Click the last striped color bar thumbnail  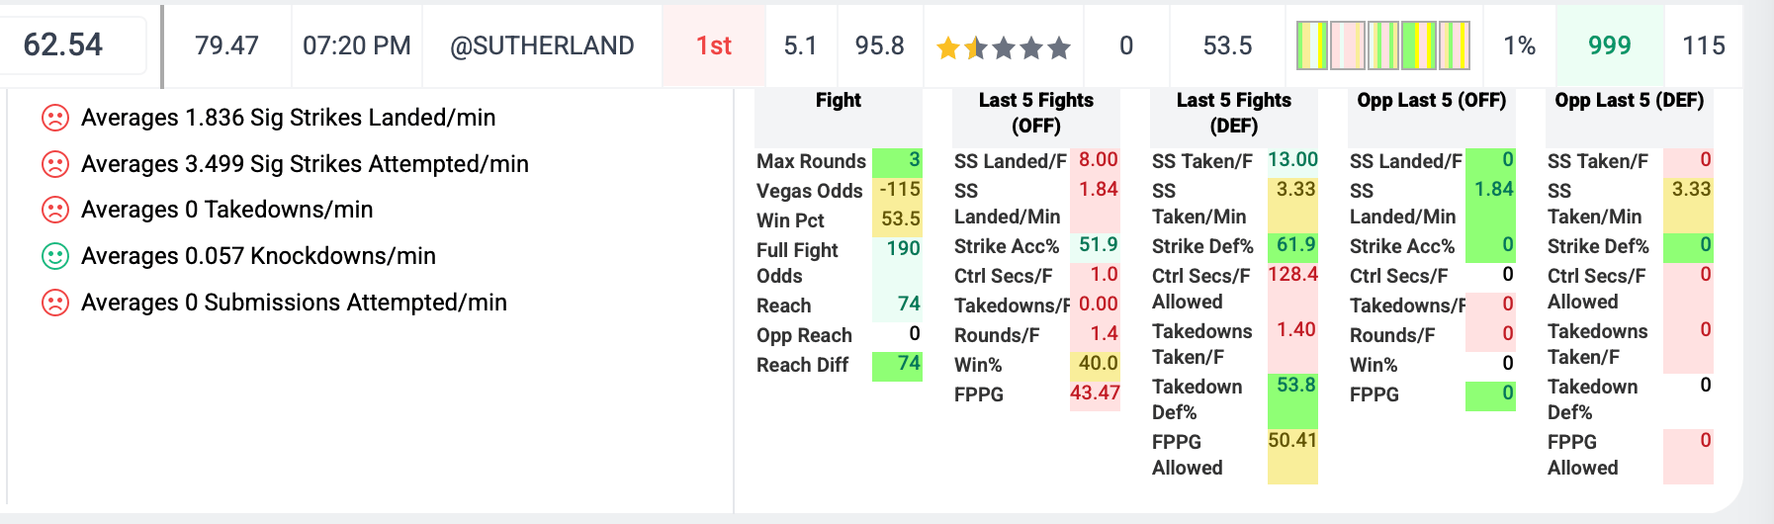[1455, 45]
